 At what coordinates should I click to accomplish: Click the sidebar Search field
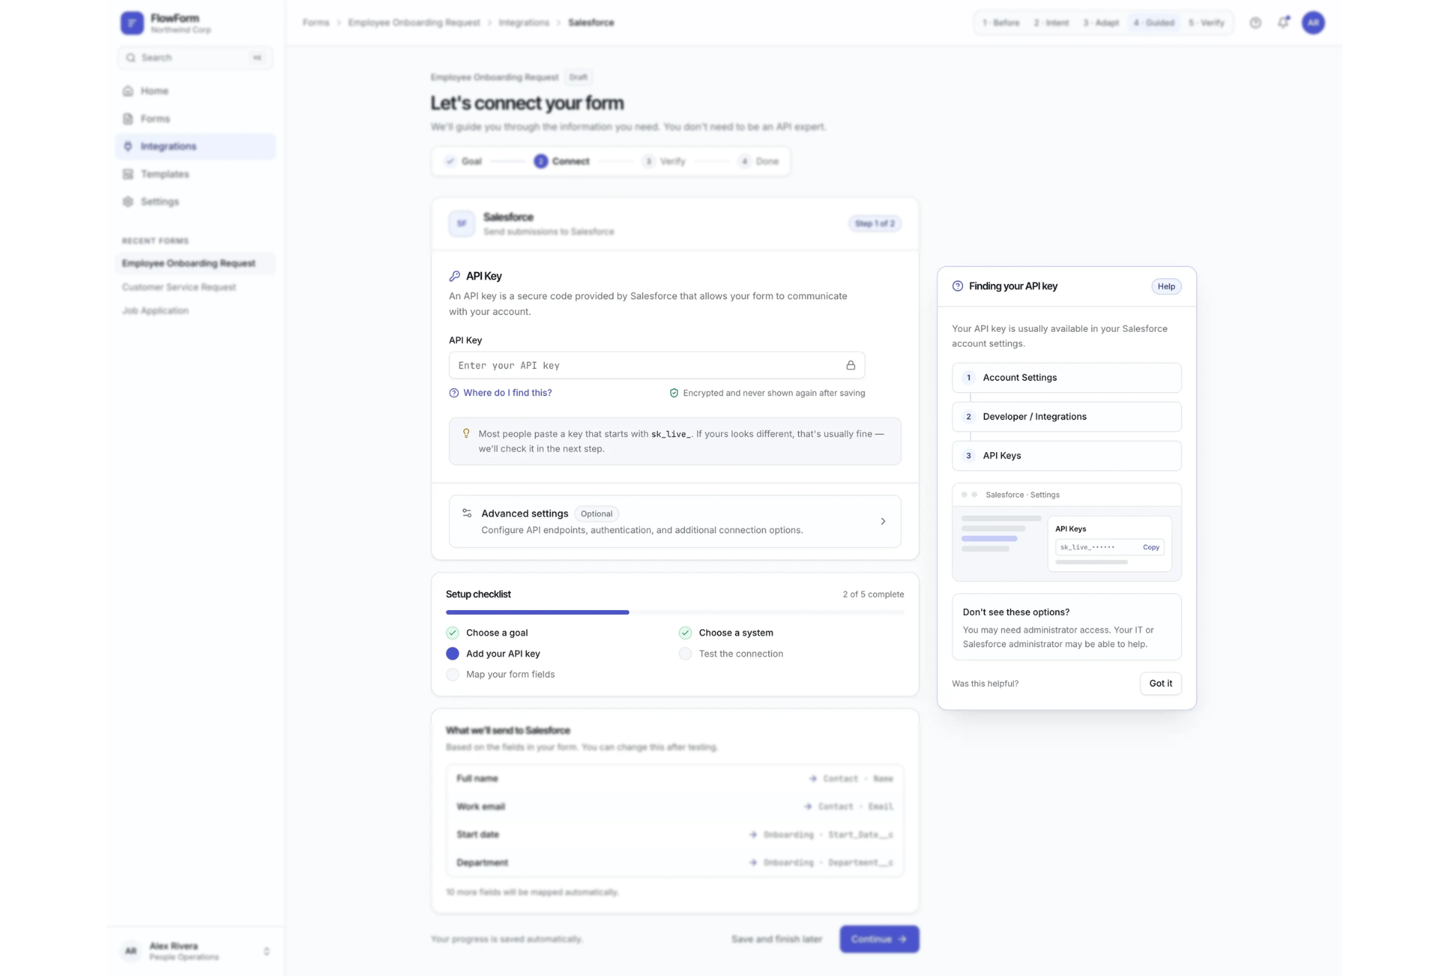195,57
